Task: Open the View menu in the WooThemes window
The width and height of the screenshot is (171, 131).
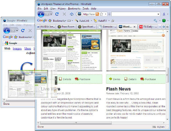Action: tap(53, 9)
